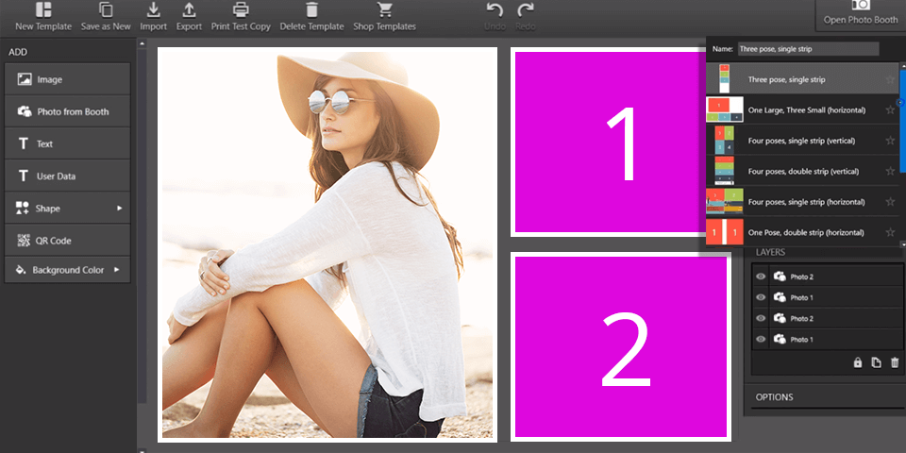Click the Import icon

coord(153,9)
